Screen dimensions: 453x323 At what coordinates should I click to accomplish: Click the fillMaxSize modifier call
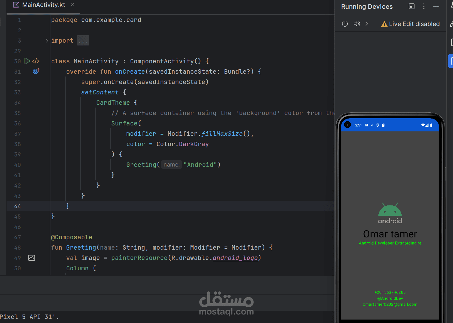[x=222, y=134]
